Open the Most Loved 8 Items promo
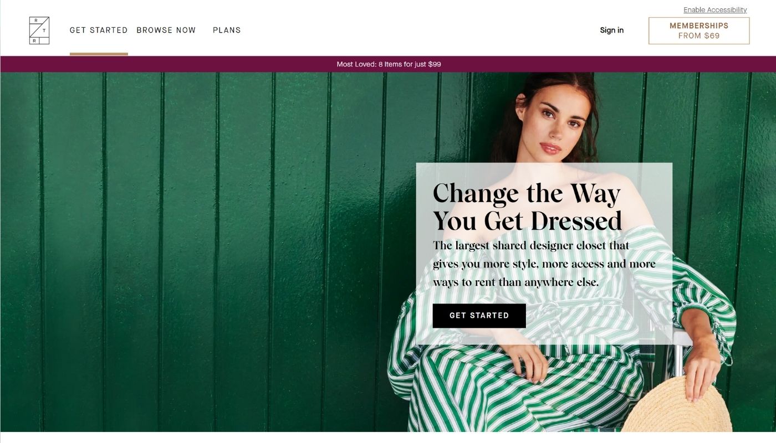 (x=389, y=64)
